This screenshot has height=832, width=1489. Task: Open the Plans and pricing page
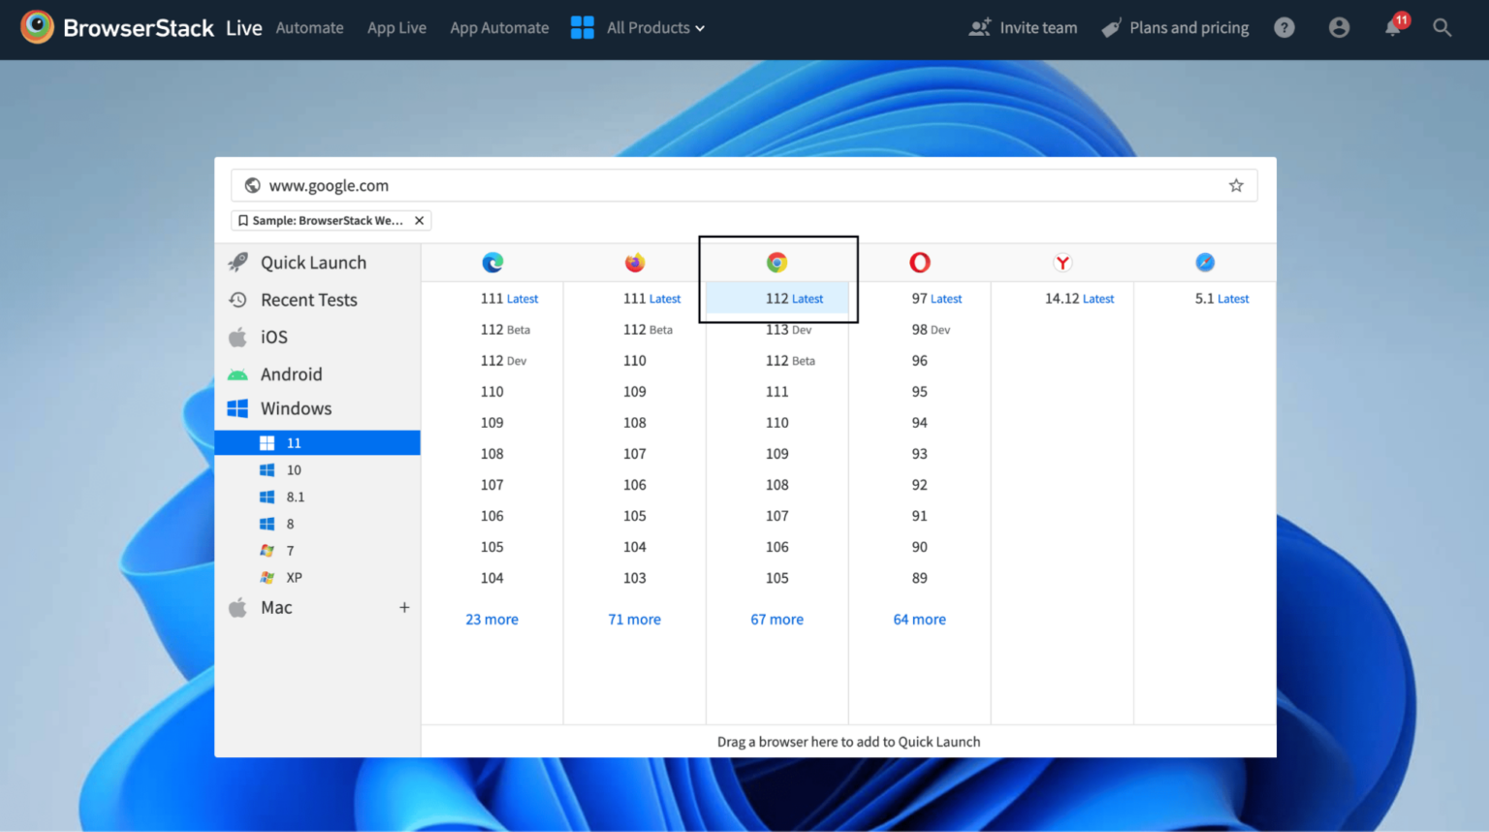(1188, 27)
